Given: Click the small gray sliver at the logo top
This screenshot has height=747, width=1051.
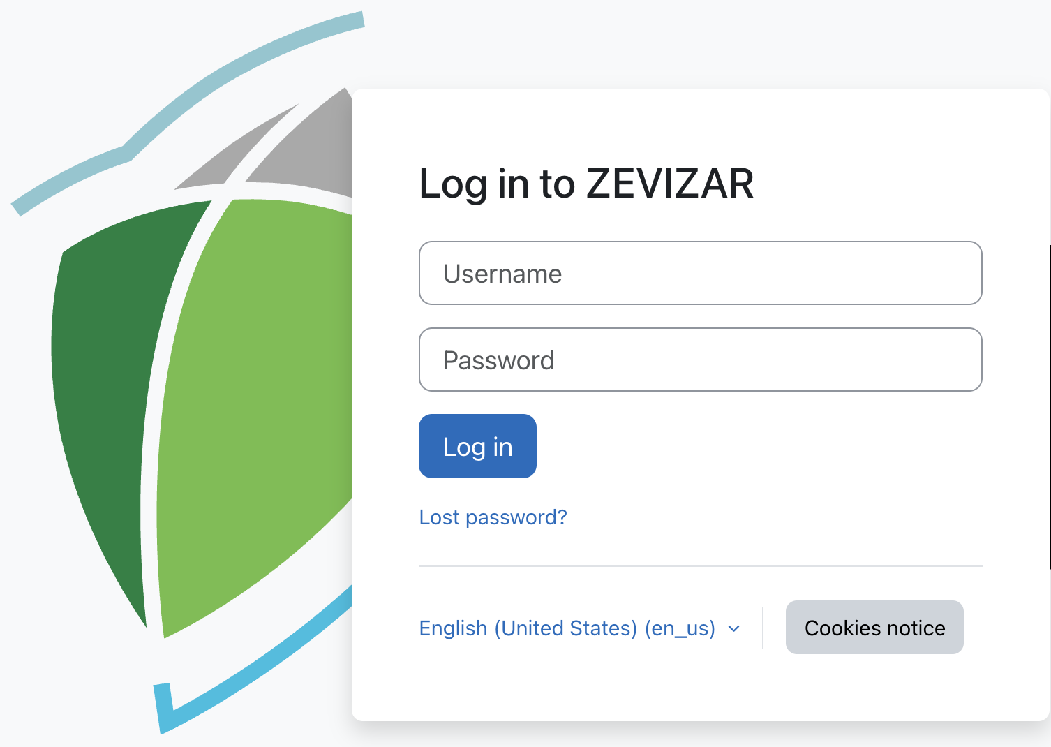Looking at the screenshot, I should (x=230, y=157).
